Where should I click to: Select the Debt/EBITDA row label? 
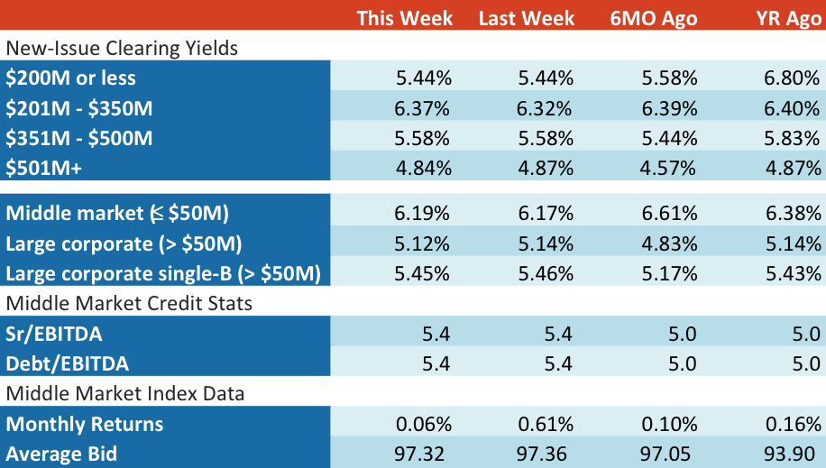point(67,364)
